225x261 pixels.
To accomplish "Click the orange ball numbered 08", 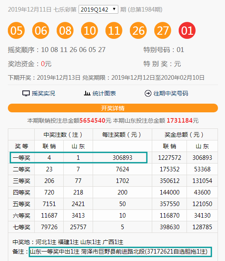I will pyautogui.click(x=65, y=31).
